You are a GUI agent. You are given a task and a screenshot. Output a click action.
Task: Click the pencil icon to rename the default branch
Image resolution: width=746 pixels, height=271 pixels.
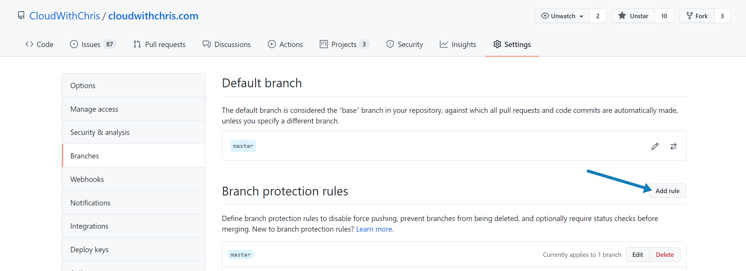[x=655, y=146]
